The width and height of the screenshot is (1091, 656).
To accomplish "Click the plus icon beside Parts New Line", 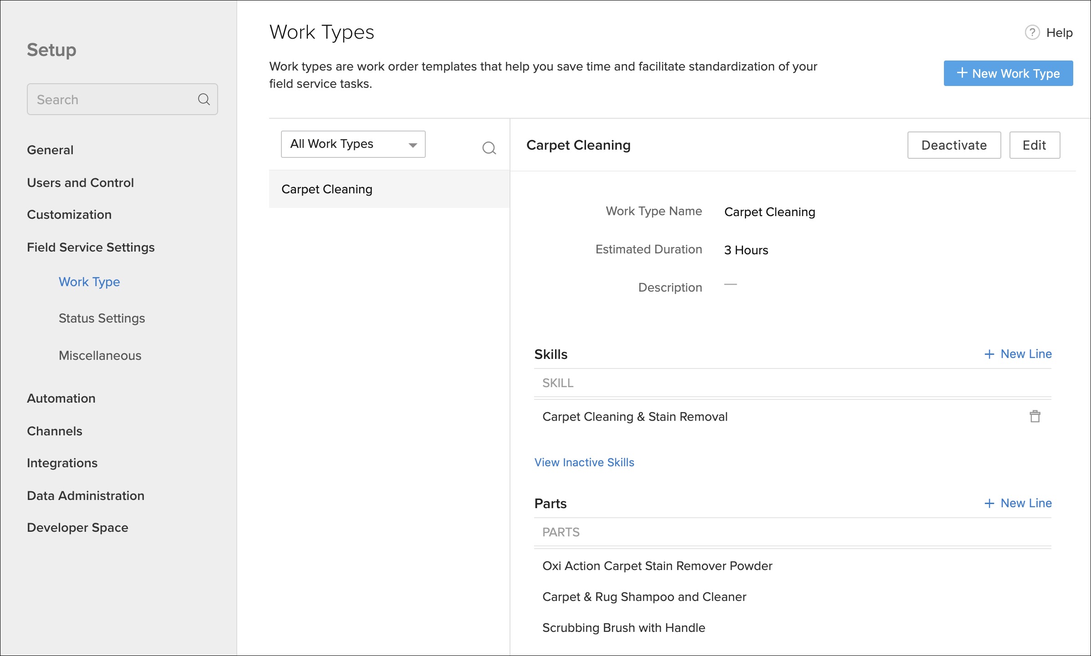I will 989,503.
